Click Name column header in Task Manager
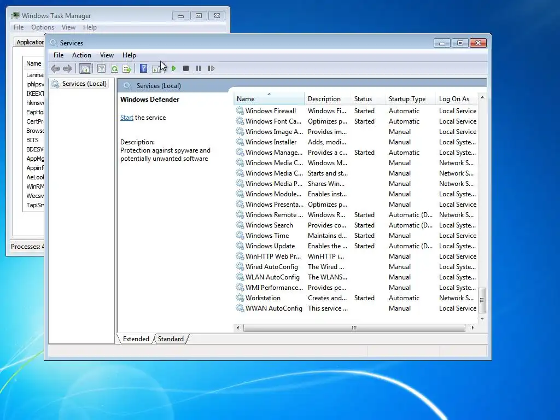Screen dimensions: 560x420 pyautogui.click(x=33, y=63)
